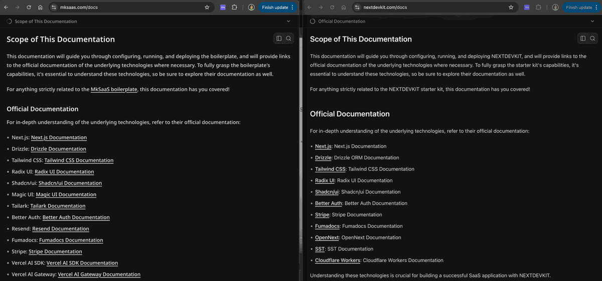Go forward in the nextdevkit.com window
This screenshot has width=602, height=281.
click(321, 8)
